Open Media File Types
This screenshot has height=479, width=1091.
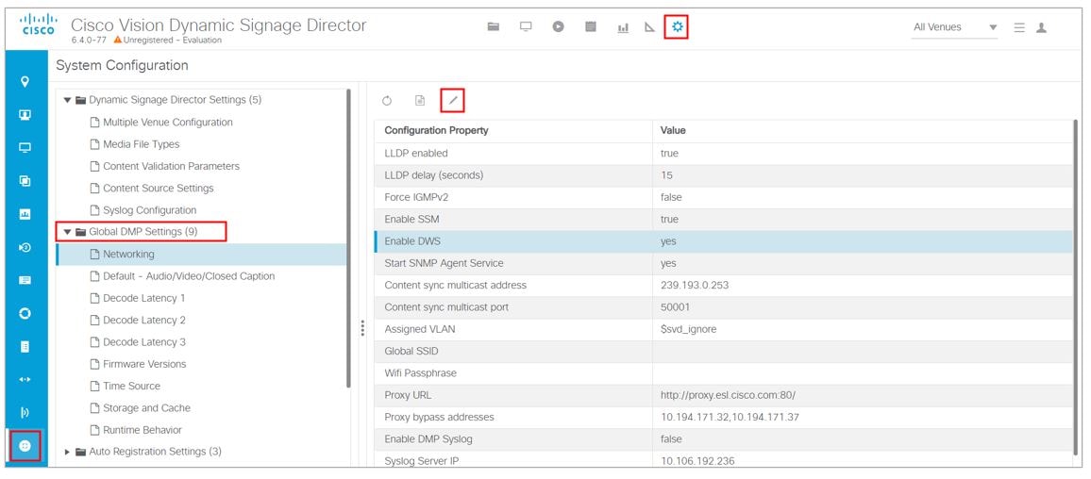[x=142, y=144]
